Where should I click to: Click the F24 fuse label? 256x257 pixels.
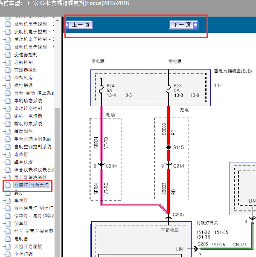tap(111, 86)
